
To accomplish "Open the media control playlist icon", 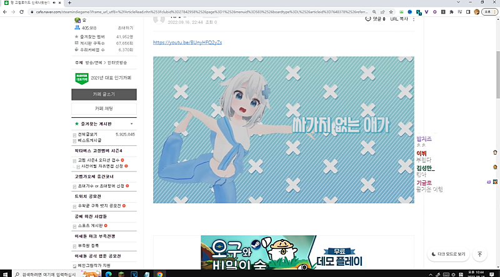I will coord(460,12).
